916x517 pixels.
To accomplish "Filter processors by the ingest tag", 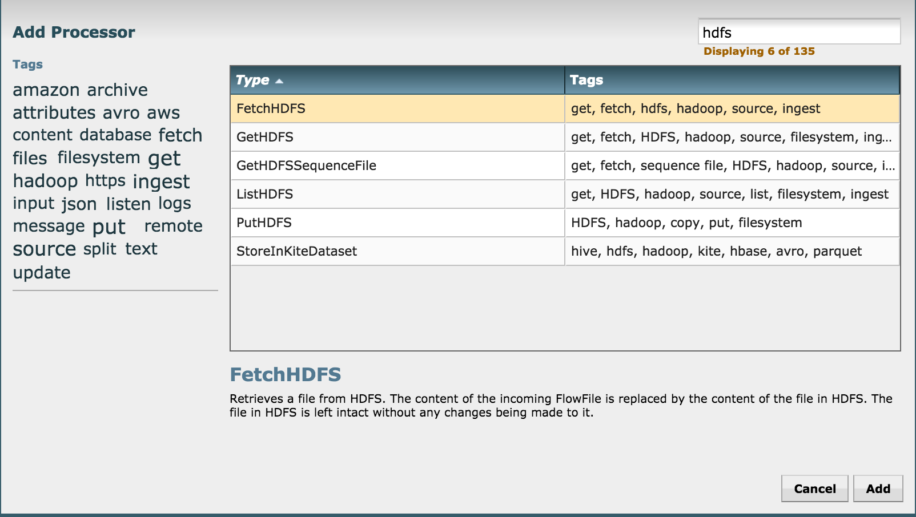I will 161,181.
